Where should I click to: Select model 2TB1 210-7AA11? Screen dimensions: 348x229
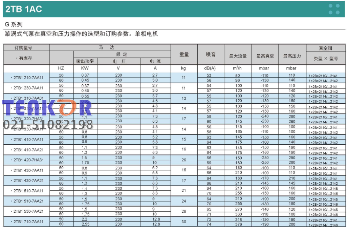(28, 78)
